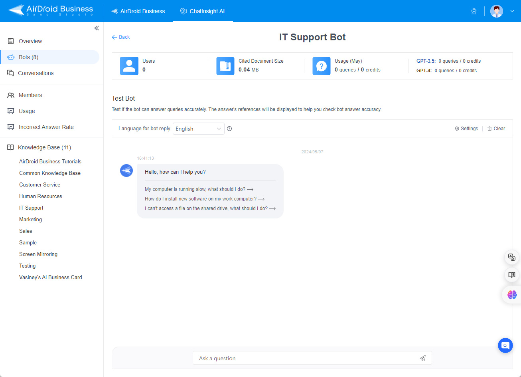This screenshot has width=521, height=377.
Task: Open Marketing knowledge base
Action: click(30, 219)
